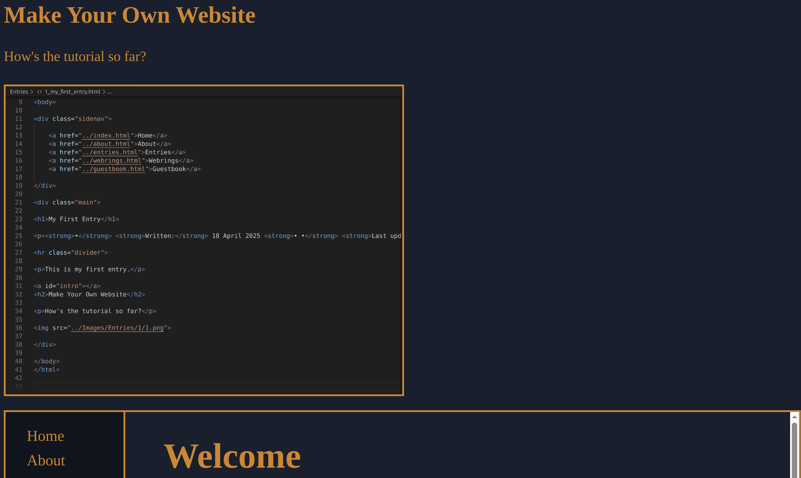Click the Make Your Own Website heading
The image size is (801, 478).
coord(130,15)
